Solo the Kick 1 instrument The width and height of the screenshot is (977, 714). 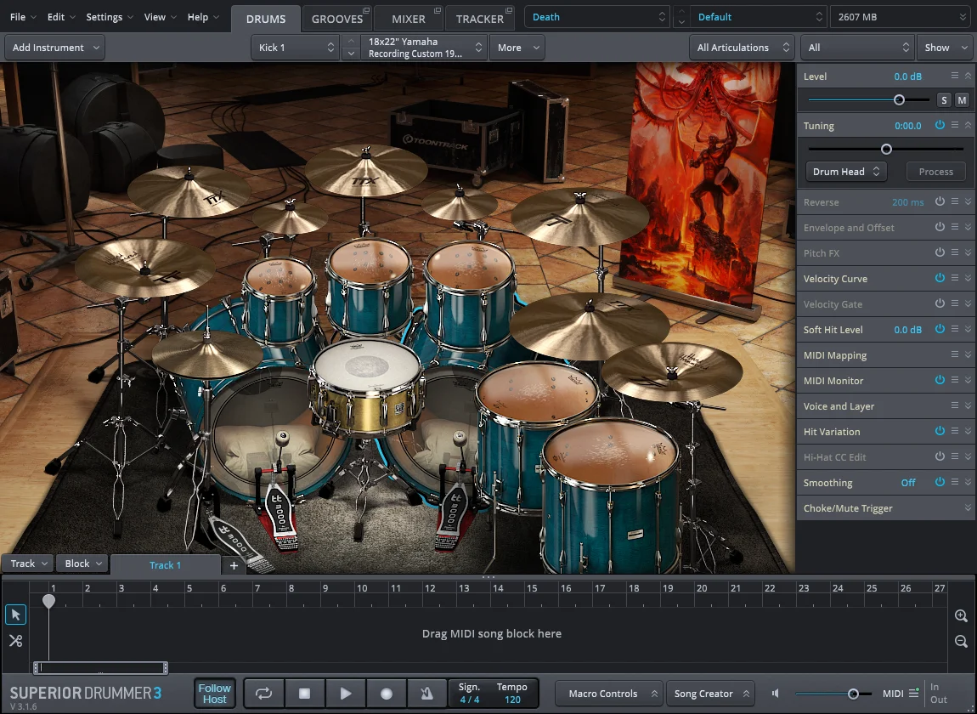click(x=944, y=99)
